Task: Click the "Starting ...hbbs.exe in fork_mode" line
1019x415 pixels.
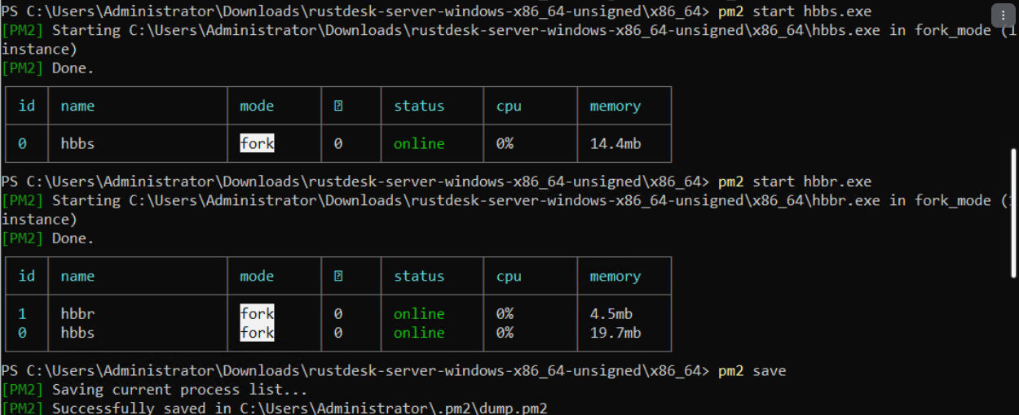Action: tap(509, 40)
